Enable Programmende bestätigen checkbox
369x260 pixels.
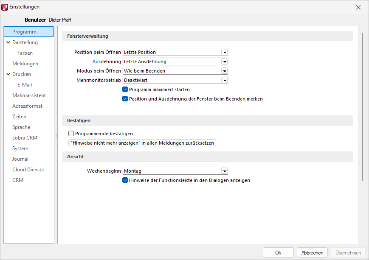click(71, 134)
